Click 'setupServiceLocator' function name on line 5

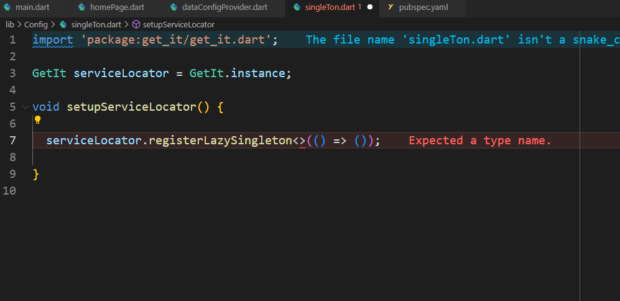(132, 107)
